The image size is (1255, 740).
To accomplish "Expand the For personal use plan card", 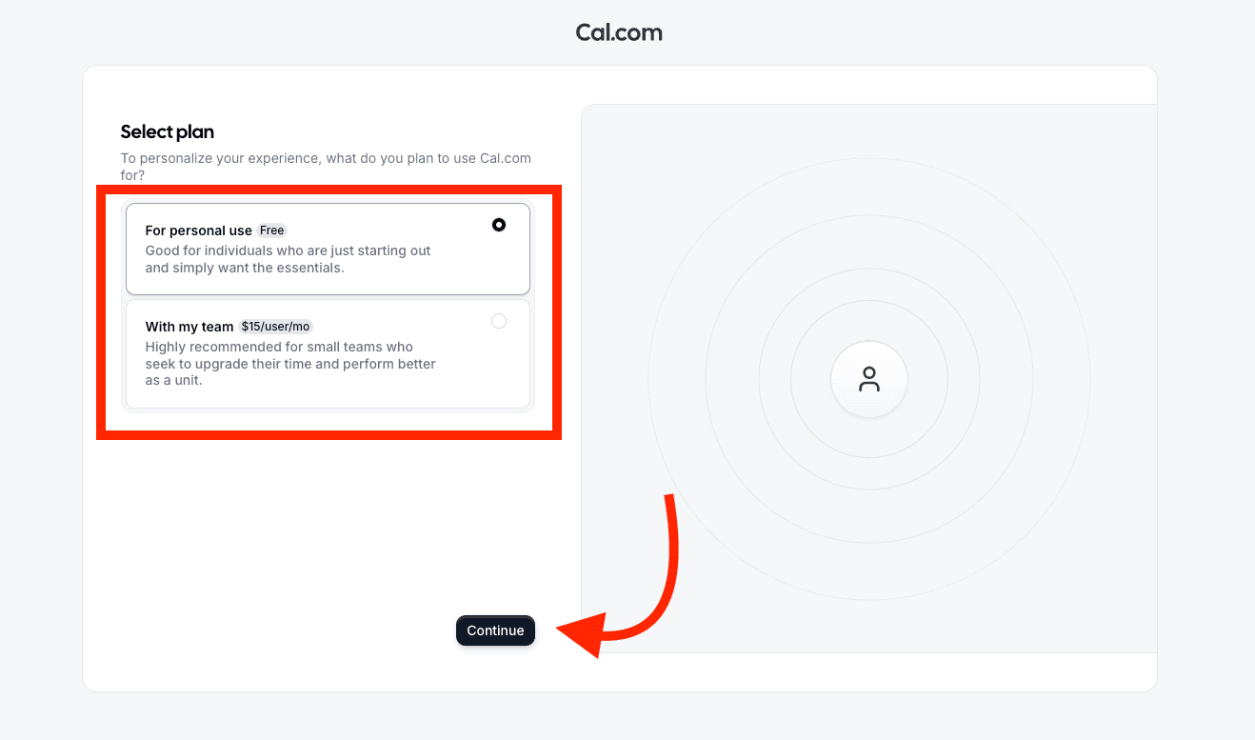I will pyautogui.click(x=328, y=249).
